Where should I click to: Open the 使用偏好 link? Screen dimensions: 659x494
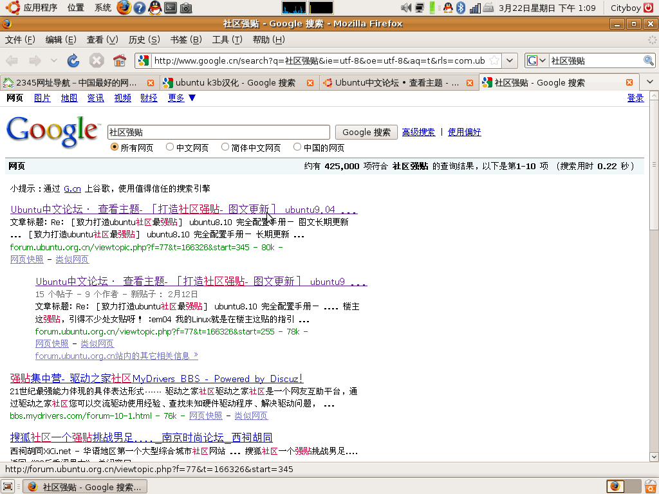(x=464, y=132)
